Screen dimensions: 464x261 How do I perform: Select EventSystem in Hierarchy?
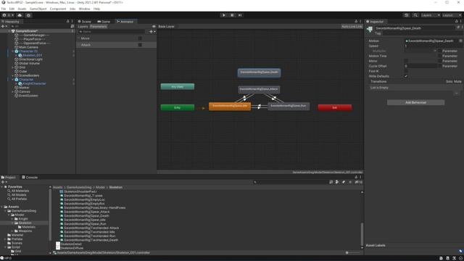click(28, 96)
